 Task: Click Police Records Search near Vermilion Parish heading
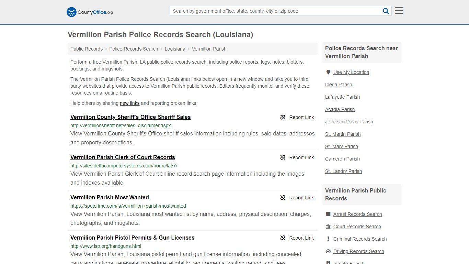(x=361, y=52)
